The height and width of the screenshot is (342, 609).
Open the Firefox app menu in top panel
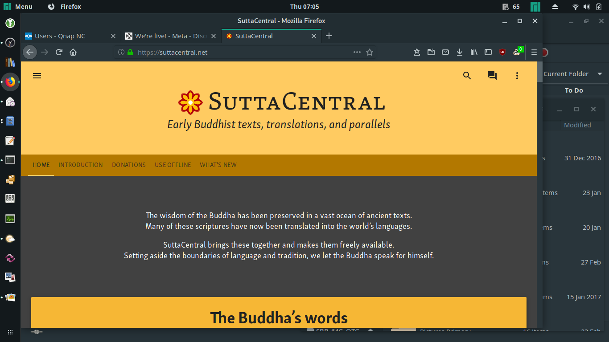coord(65,7)
